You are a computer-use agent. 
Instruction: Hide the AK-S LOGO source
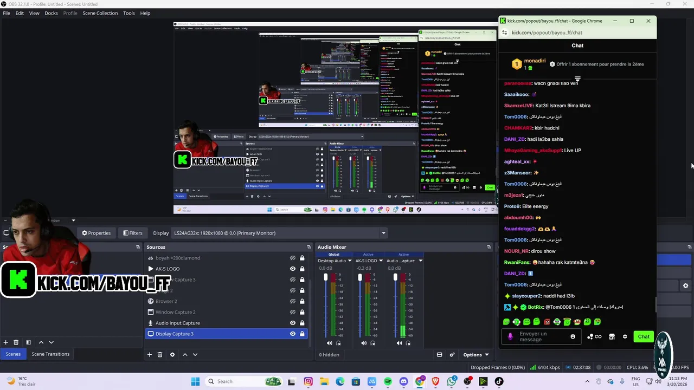click(293, 269)
